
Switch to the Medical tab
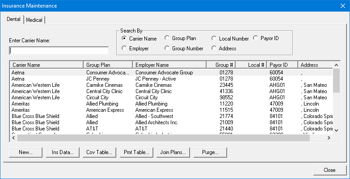pyautogui.click(x=34, y=20)
